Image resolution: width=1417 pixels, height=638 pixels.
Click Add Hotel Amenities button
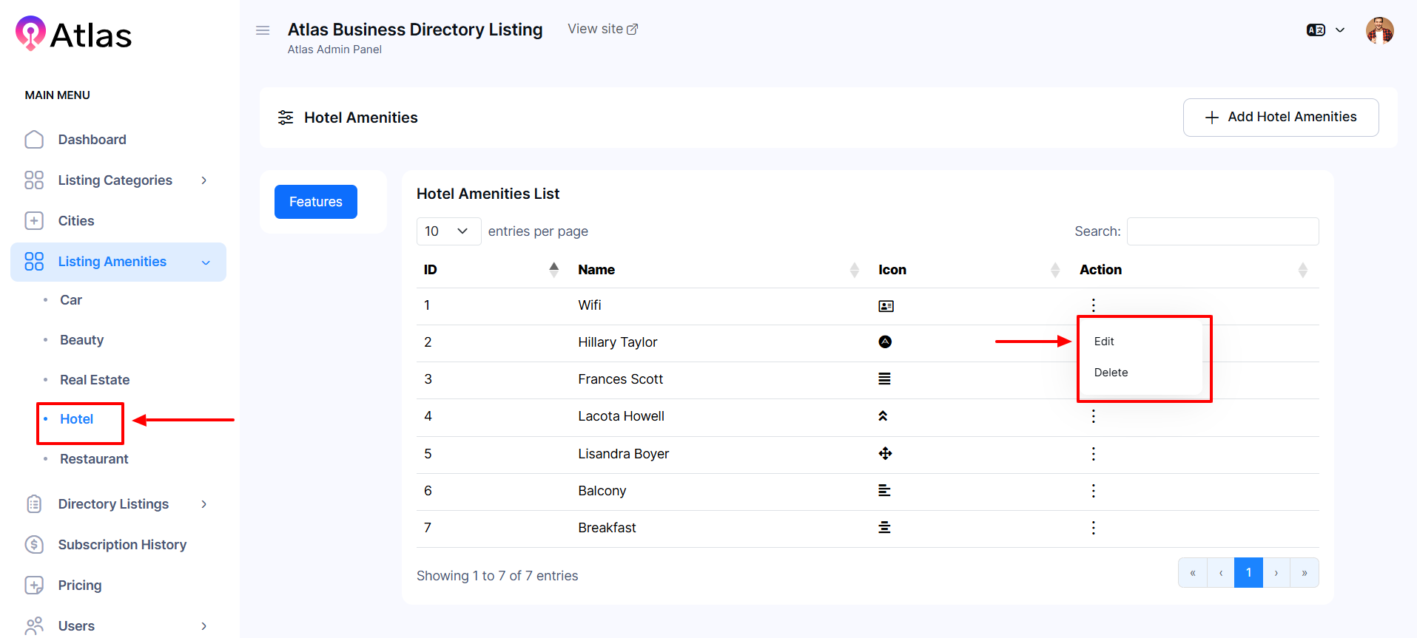(x=1280, y=118)
